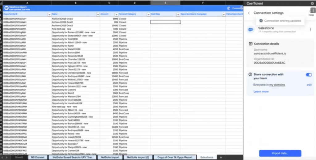Click the my domains underlined link

point(277,85)
